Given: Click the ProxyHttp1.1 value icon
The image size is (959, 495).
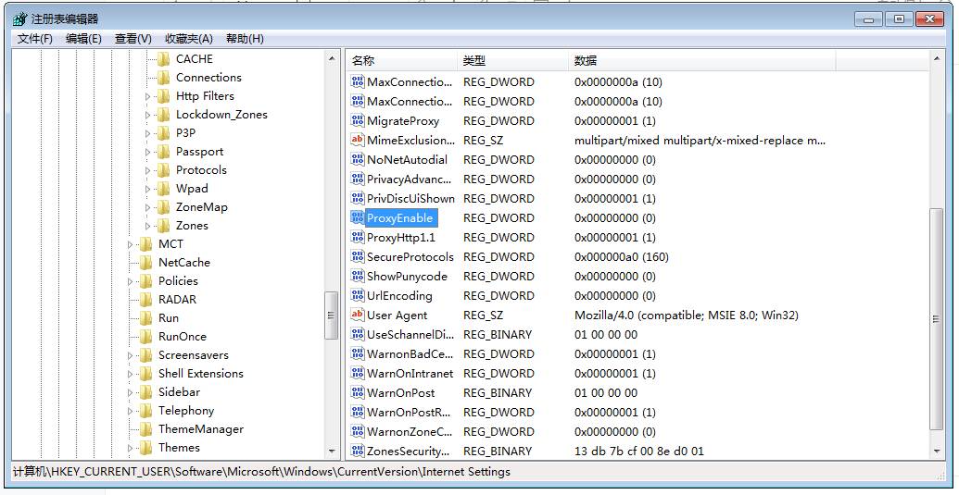Looking at the screenshot, I should click(x=357, y=238).
